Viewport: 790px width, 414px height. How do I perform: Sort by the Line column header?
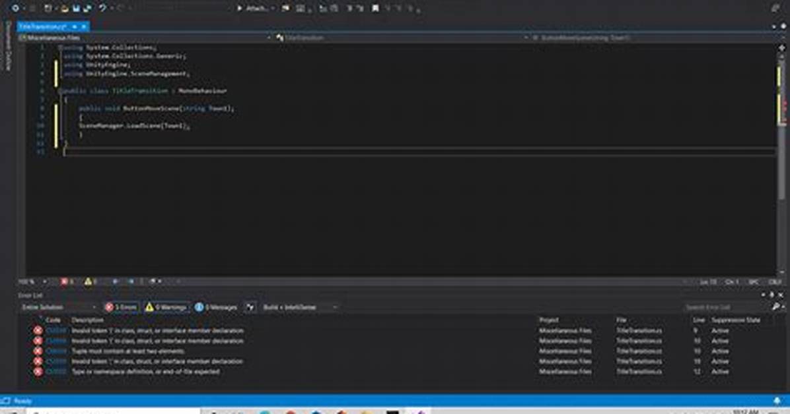coord(699,320)
